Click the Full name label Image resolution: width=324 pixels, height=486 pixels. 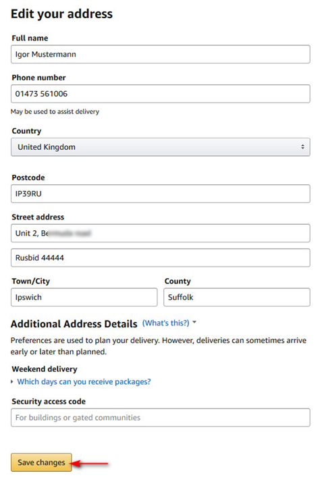pos(30,38)
